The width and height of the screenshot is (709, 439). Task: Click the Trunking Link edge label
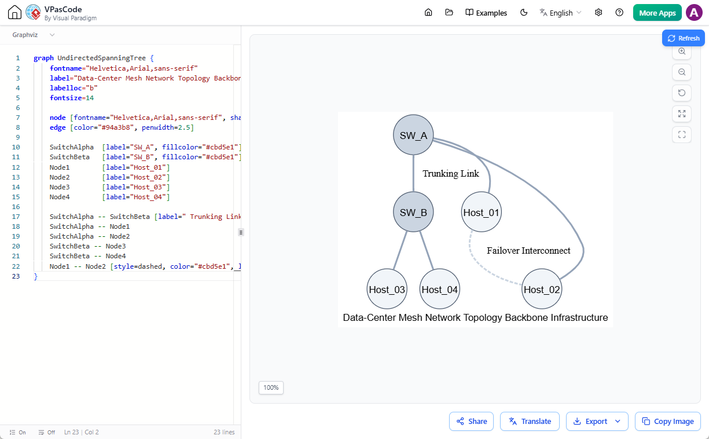point(451,174)
